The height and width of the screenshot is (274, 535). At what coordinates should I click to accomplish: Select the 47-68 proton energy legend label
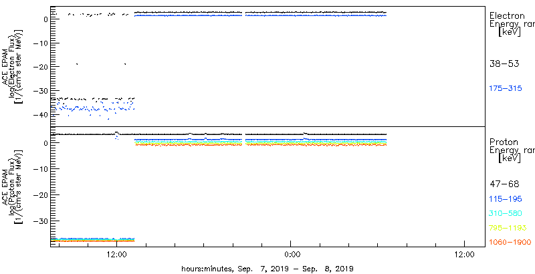click(504, 184)
